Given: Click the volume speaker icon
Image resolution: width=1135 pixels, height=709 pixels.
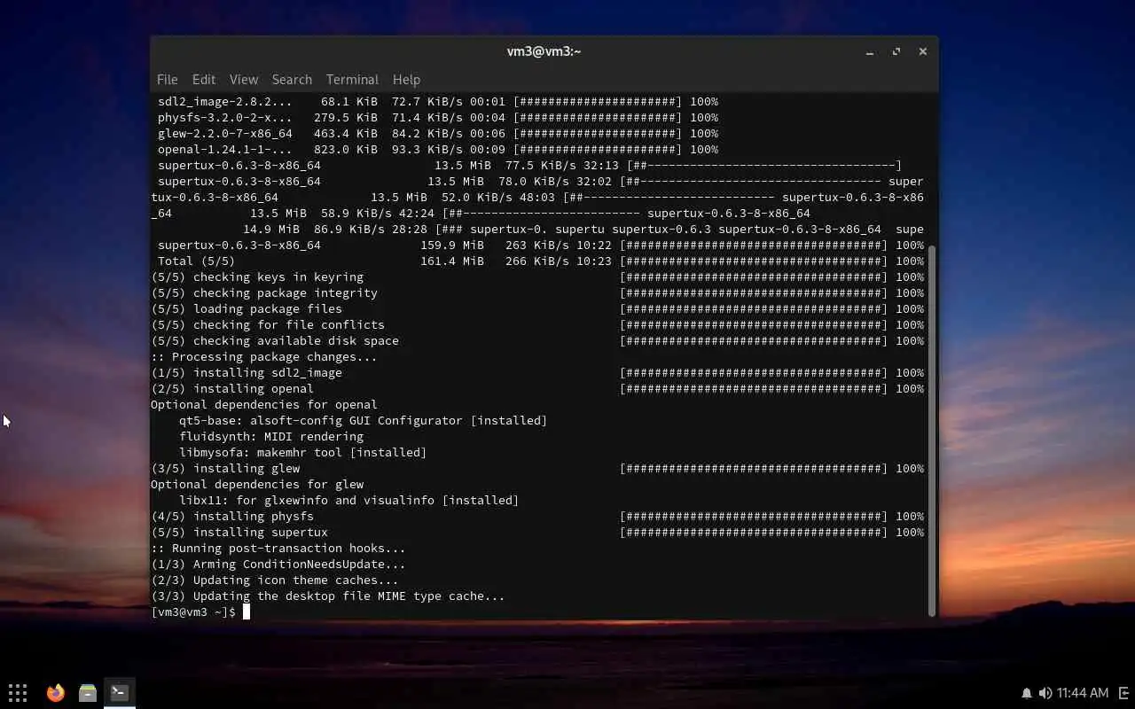Looking at the screenshot, I should [x=1045, y=693].
